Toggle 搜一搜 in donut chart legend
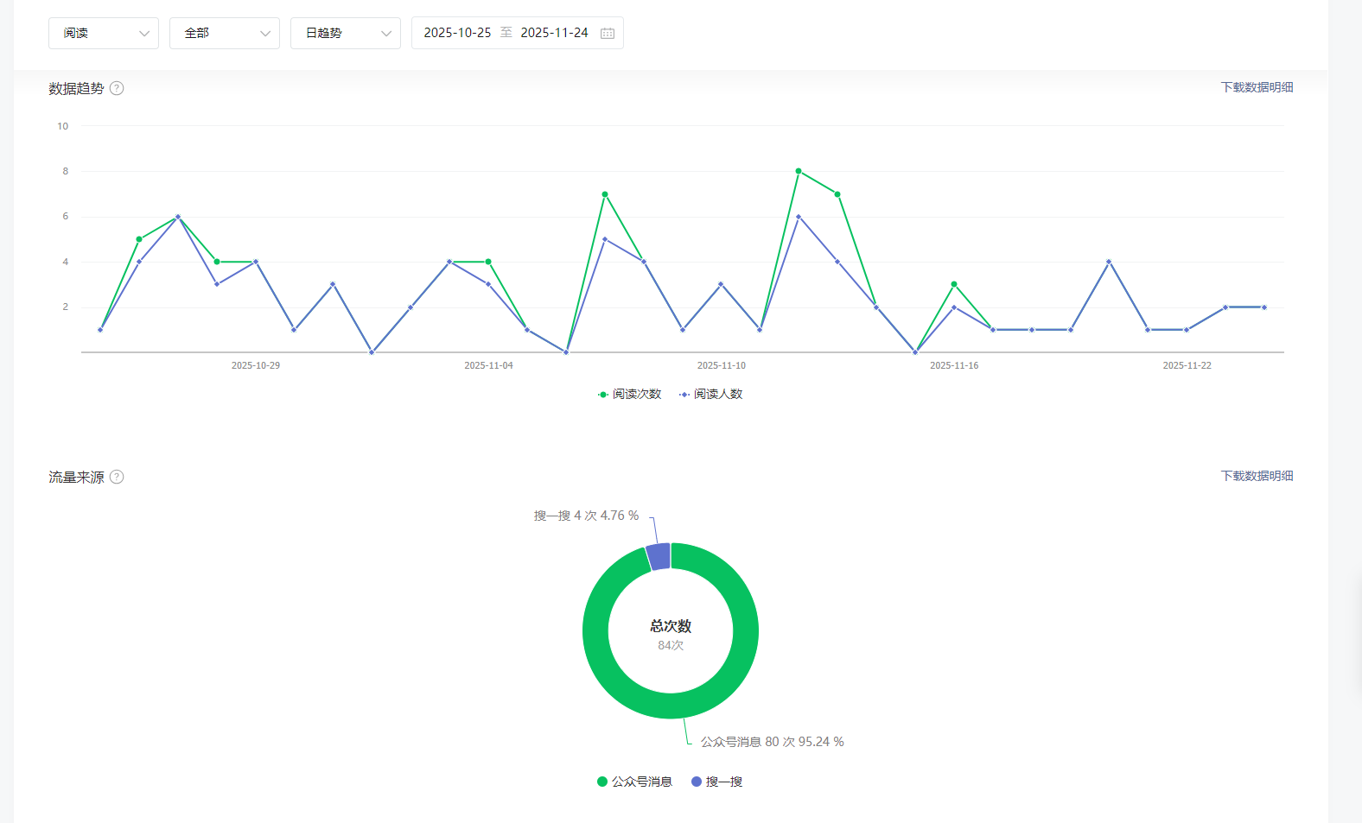The width and height of the screenshot is (1362, 823). (717, 782)
